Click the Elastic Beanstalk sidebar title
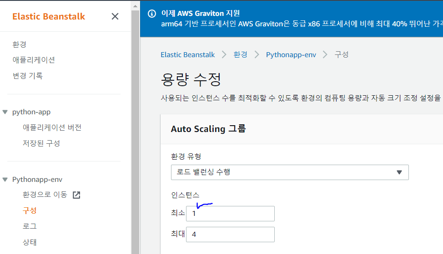 click(49, 16)
